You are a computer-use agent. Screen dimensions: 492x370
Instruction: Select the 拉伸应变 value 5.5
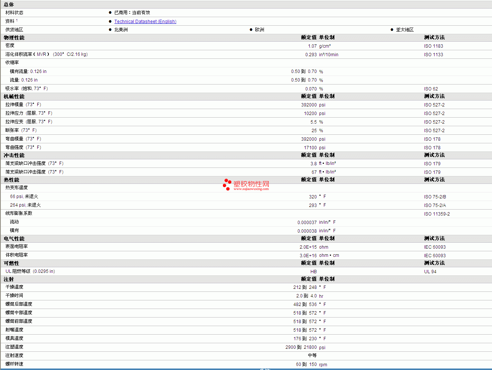tap(313, 122)
